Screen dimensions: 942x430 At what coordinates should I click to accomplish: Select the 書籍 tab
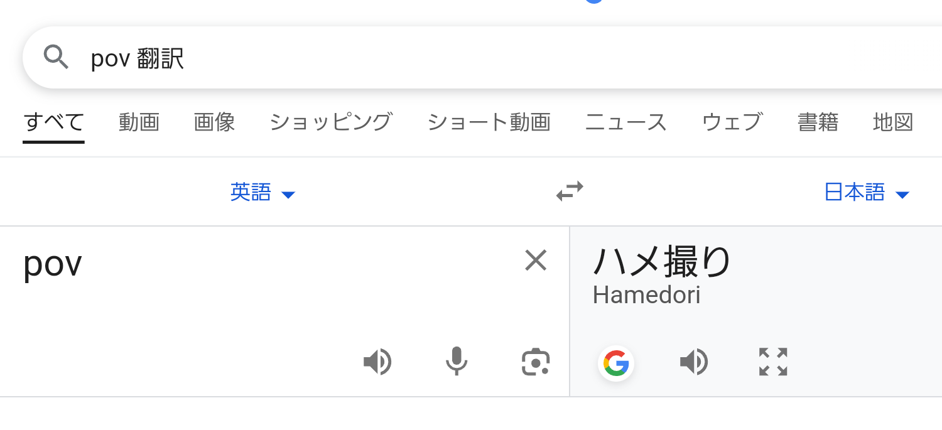818,122
